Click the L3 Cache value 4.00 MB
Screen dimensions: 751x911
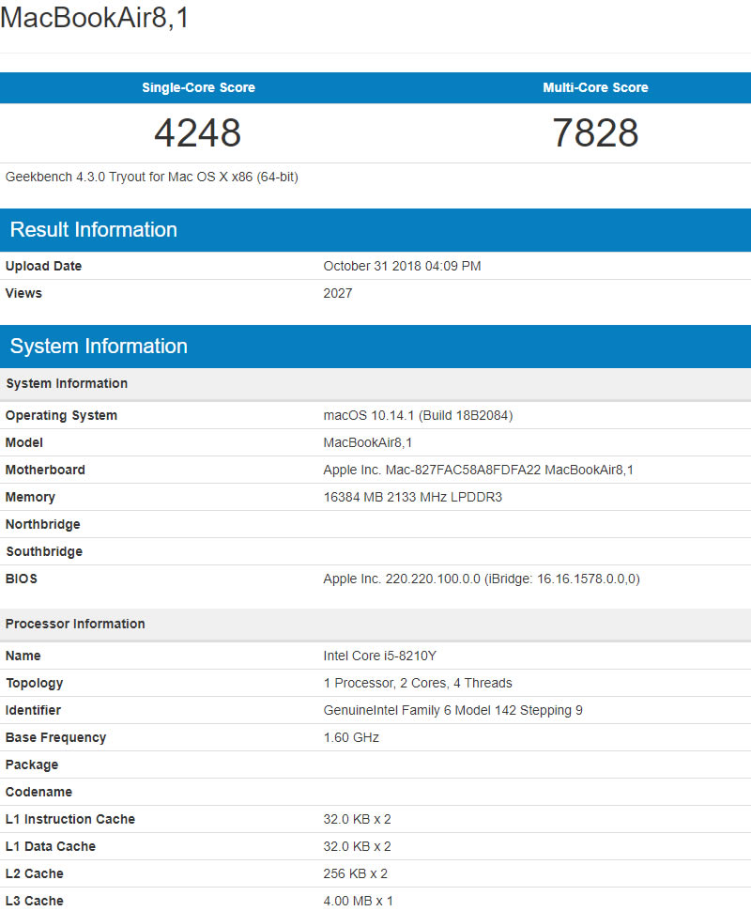point(358,901)
